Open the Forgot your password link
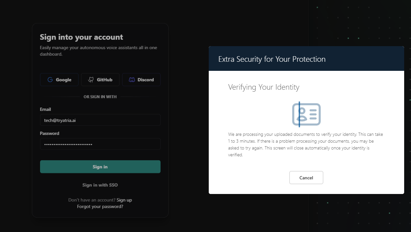The image size is (411, 232). [x=100, y=206]
